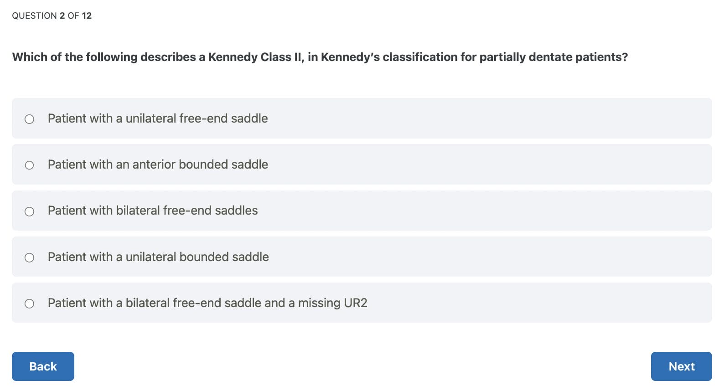Click the Next button
The width and height of the screenshot is (724, 391).
click(681, 366)
